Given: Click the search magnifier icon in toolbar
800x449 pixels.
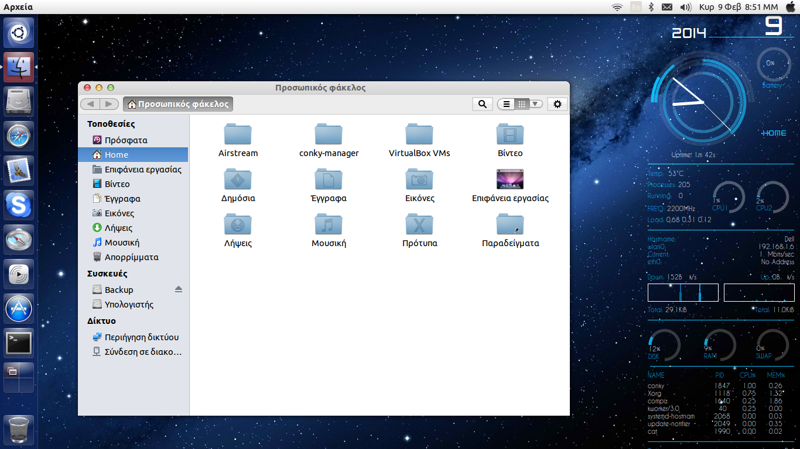Looking at the screenshot, I should click(x=482, y=104).
